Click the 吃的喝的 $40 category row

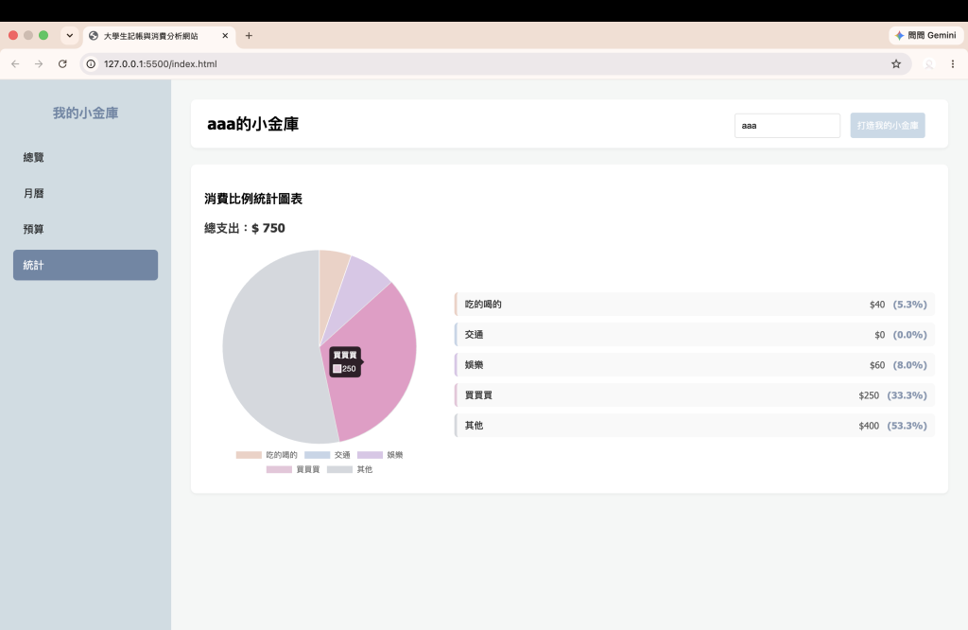[x=695, y=305]
